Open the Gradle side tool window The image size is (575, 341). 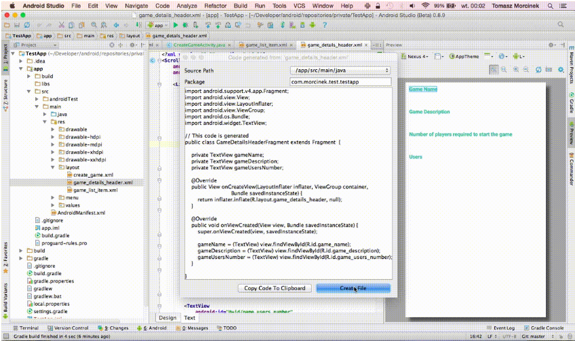(x=571, y=102)
